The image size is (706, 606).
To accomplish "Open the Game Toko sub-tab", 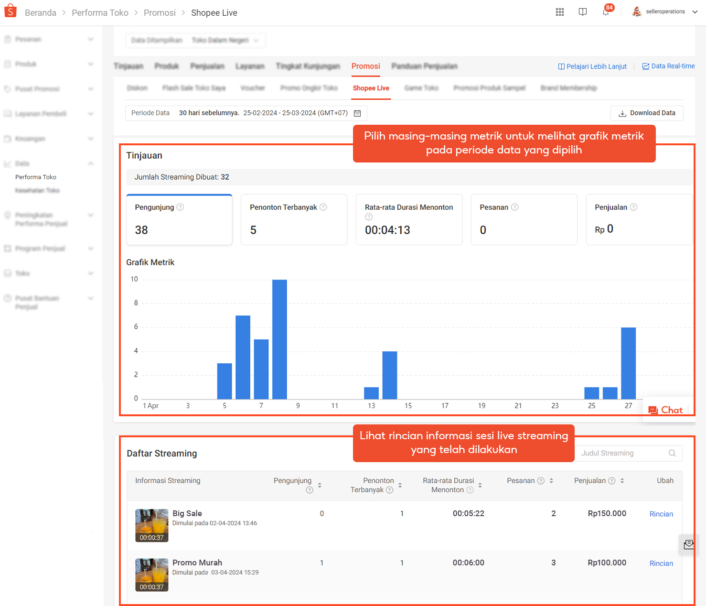I will tap(421, 88).
